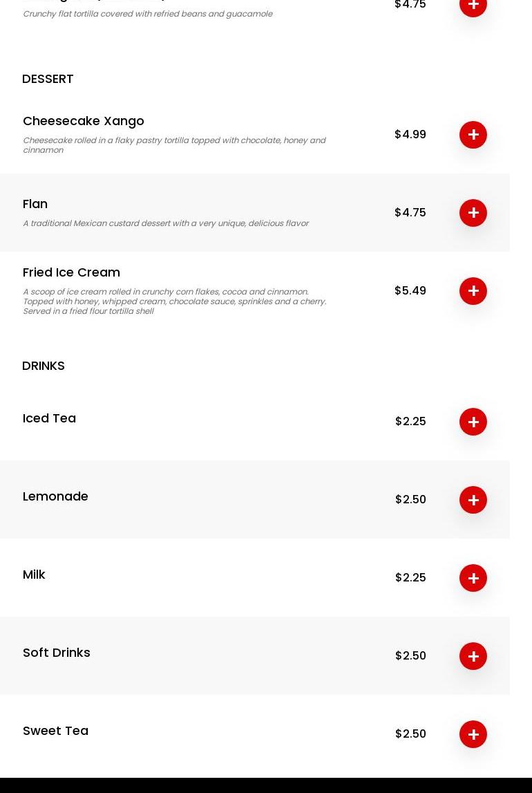Add Fried Ice Cream to the order

473,291
